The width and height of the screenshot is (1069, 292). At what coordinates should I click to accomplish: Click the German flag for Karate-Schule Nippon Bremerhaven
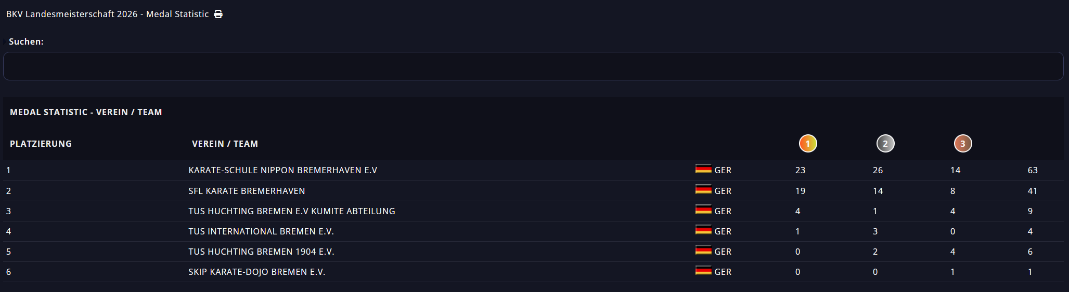click(x=703, y=169)
